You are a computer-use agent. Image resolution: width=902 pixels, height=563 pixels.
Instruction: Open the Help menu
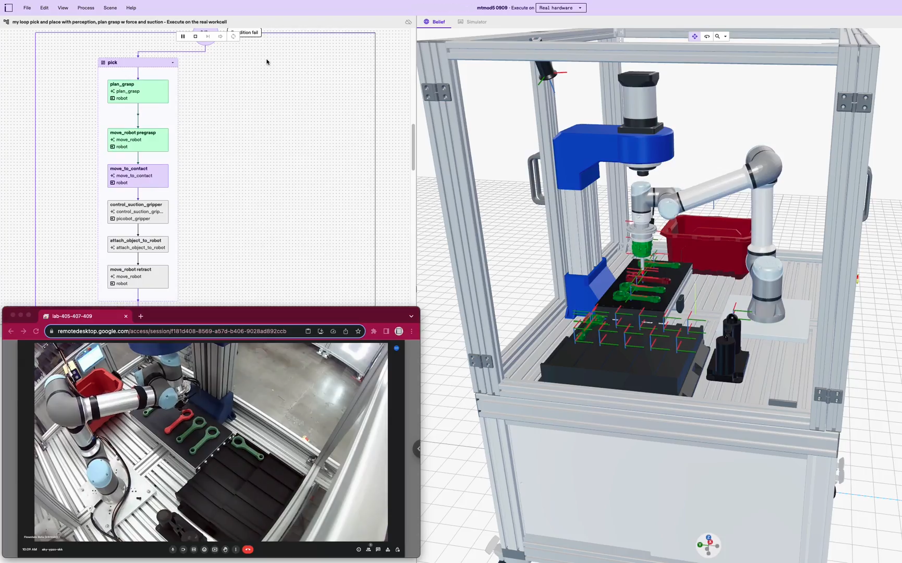pyautogui.click(x=131, y=8)
